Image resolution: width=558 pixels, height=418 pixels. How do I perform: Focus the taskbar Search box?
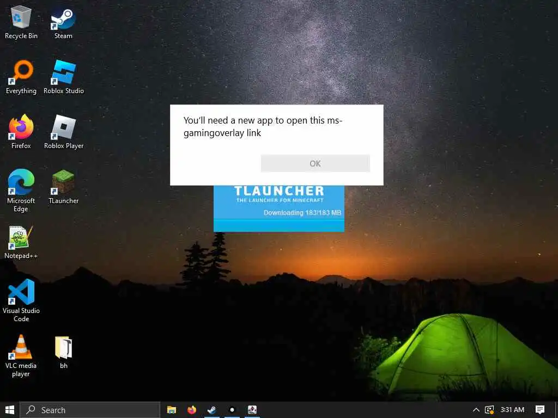tap(90, 410)
